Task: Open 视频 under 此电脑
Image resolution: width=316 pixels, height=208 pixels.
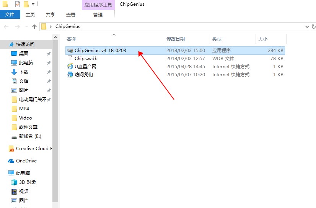Action: click(x=24, y=191)
